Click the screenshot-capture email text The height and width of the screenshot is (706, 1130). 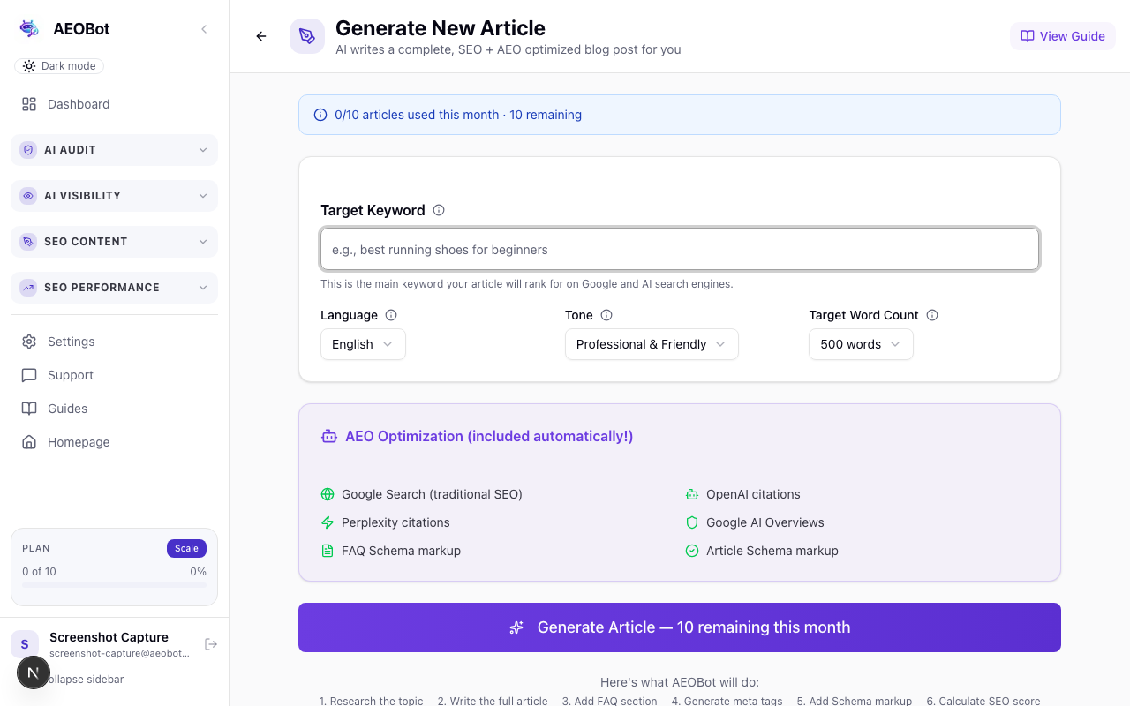(119, 653)
